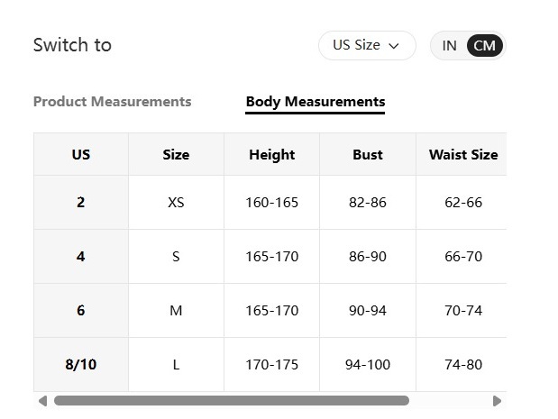558x419 pixels.
Task: Click the right scroll arrow below the table
Action: click(x=497, y=401)
